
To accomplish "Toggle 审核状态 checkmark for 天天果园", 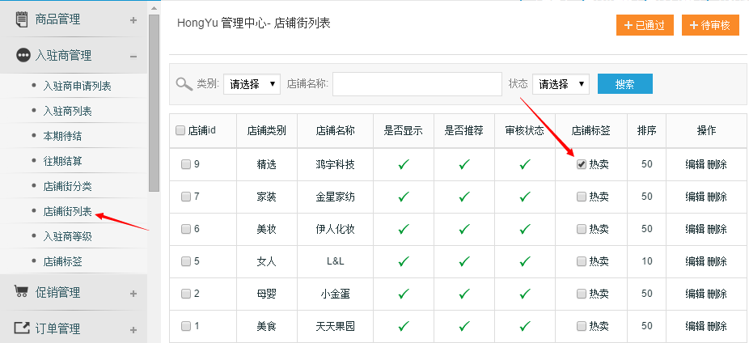I will click(x=525, y=326).
